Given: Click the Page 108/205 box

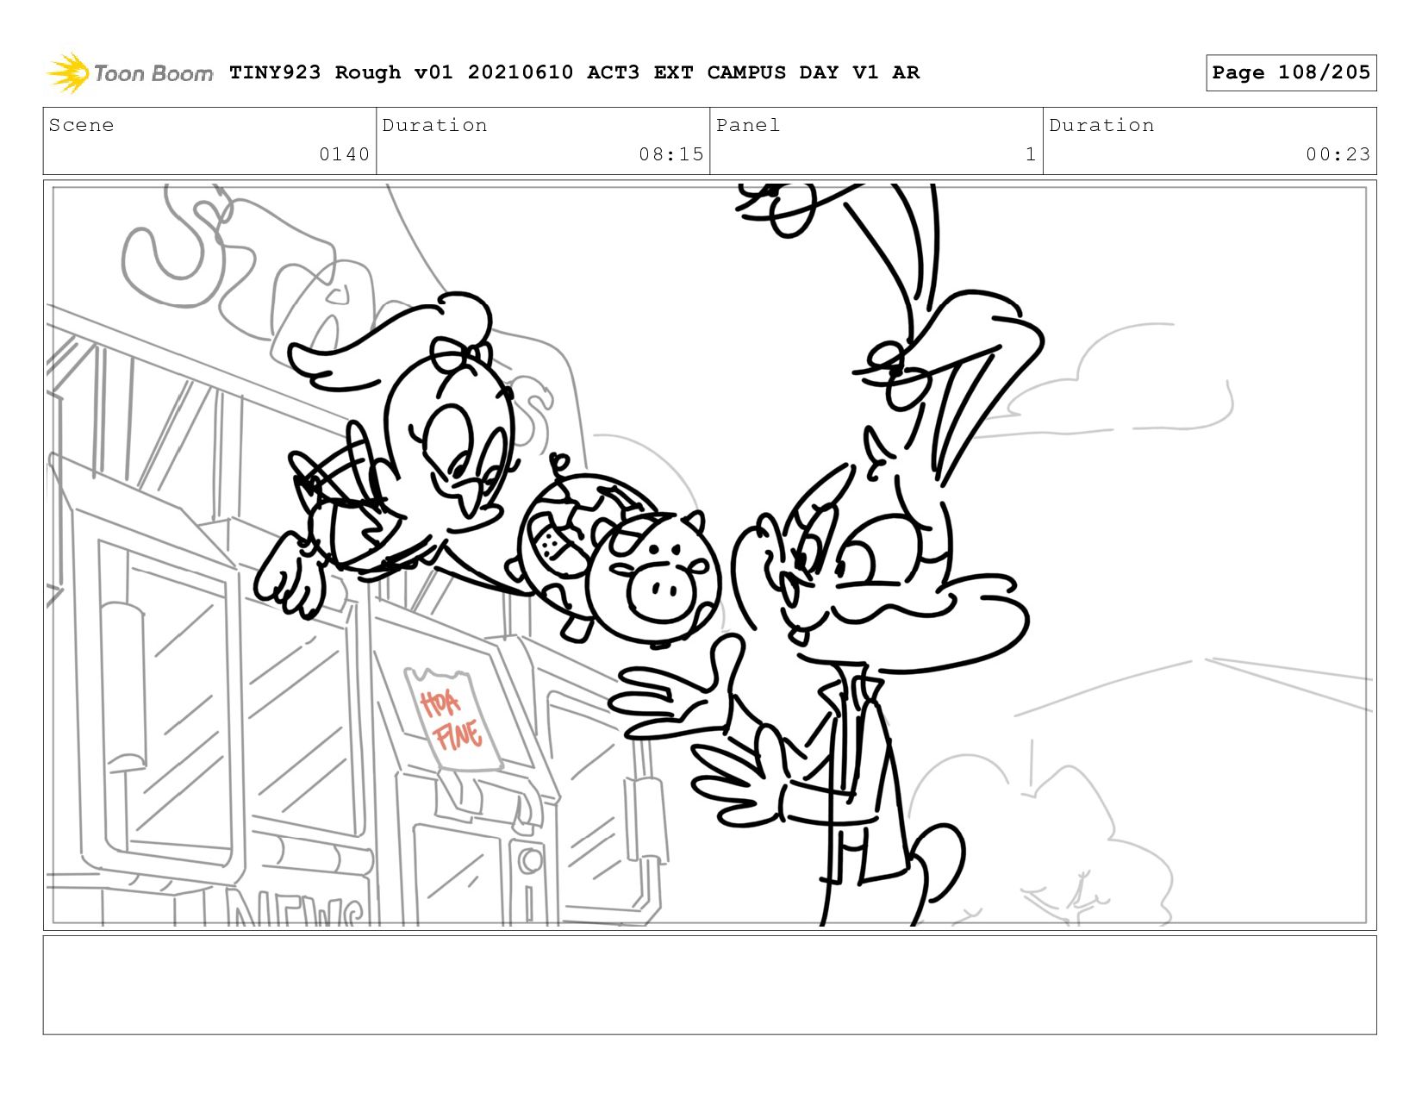Looking at the screenshot, I should (x=1291, y=72).
